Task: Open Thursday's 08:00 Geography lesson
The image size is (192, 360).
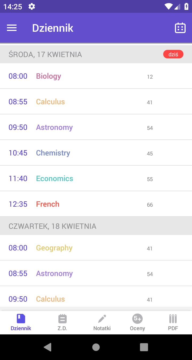Action: click(x=96, y=248)
